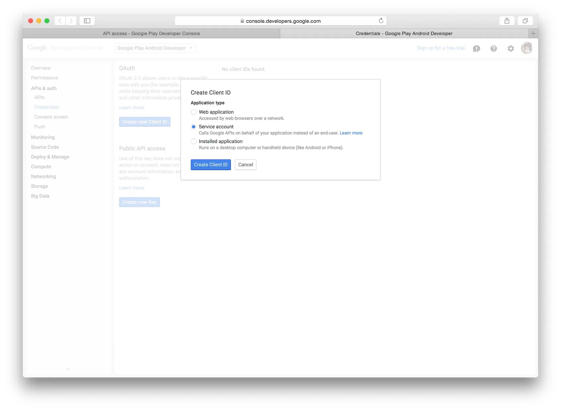The image size is (561, 410).
Task: Cancel the Create Client ID dialog
Action: click(x=246, y=165)
